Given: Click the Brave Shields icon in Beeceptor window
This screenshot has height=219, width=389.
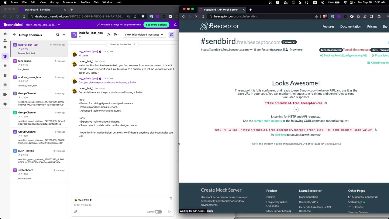Looking at the screenshot, I should [x=325, y=16].
